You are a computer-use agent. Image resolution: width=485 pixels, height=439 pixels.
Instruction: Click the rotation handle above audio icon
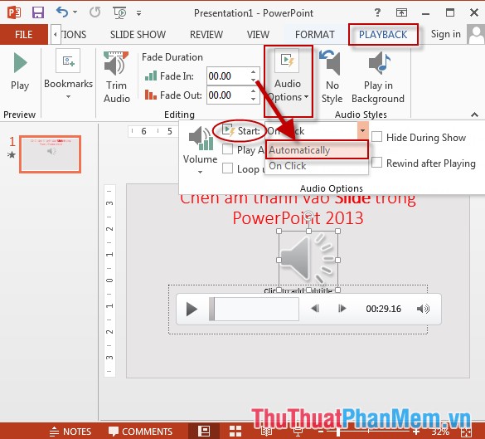tap(308, 215)
